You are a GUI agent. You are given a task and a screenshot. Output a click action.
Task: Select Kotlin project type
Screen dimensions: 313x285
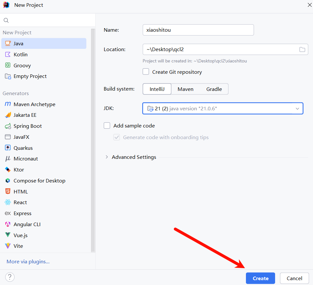44,54
